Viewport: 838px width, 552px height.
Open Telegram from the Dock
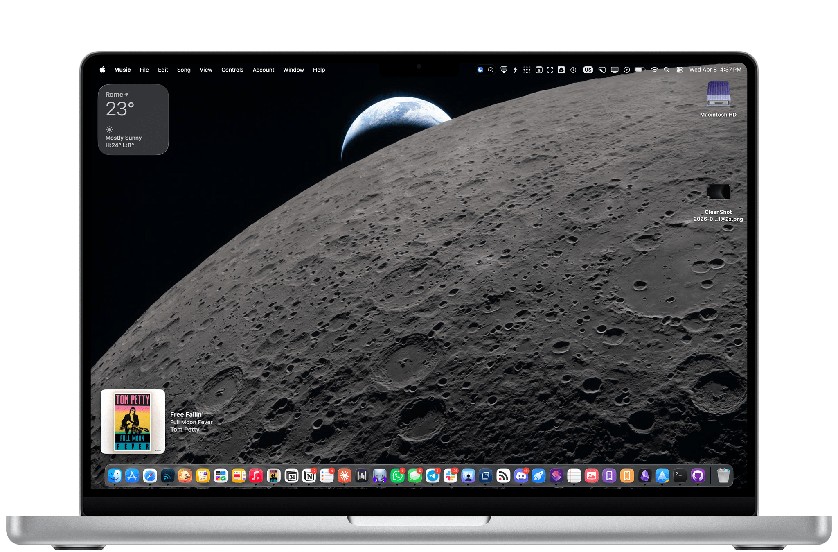point(433,475)
